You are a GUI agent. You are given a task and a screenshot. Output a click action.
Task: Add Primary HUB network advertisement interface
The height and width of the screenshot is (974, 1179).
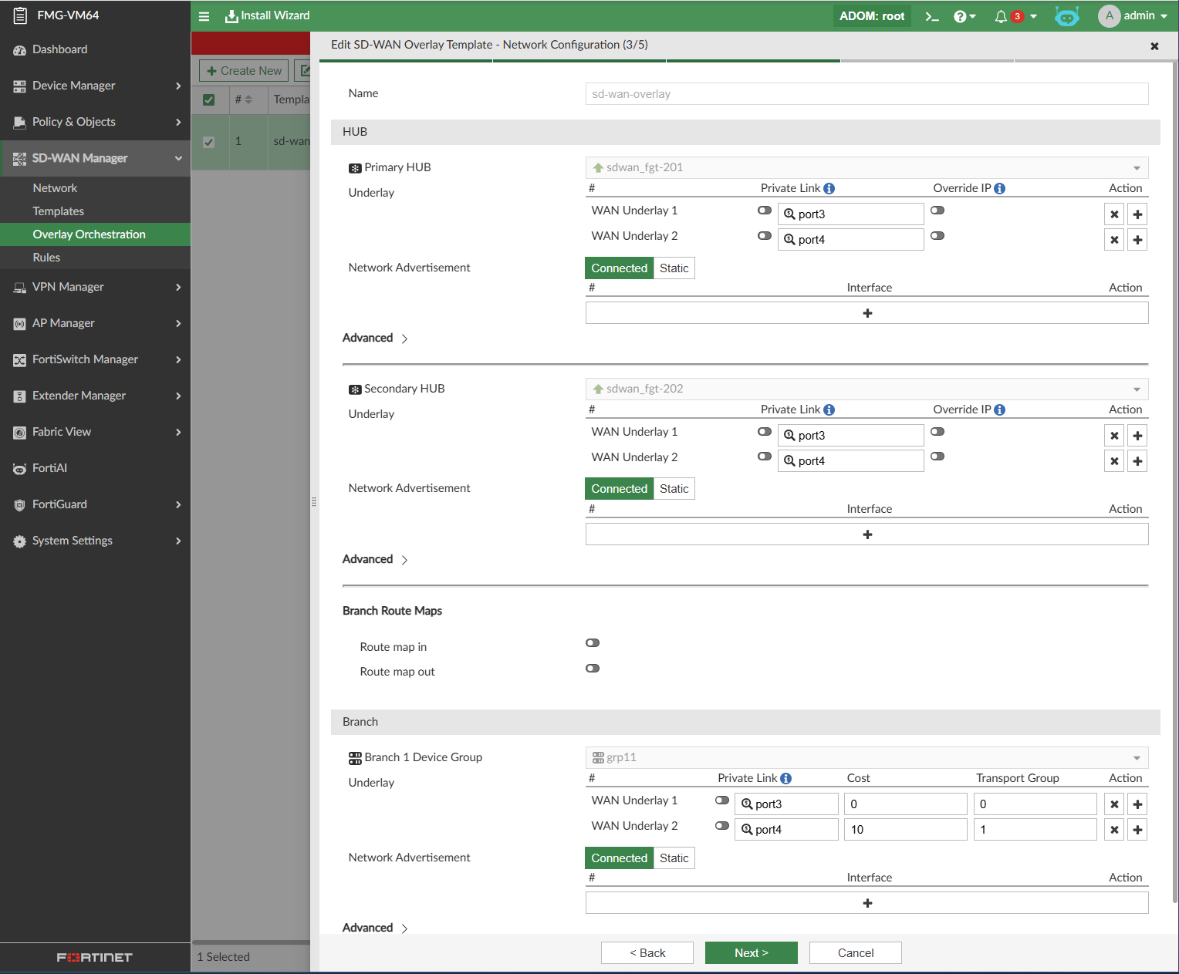point(867,313)
